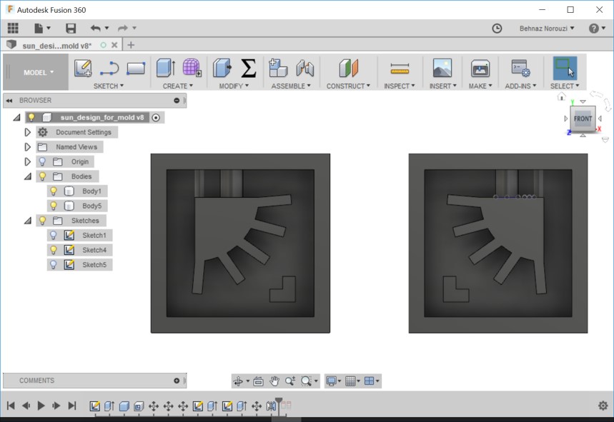Click the Extrude tool icon
614x422 pixels.
[166, 68]
